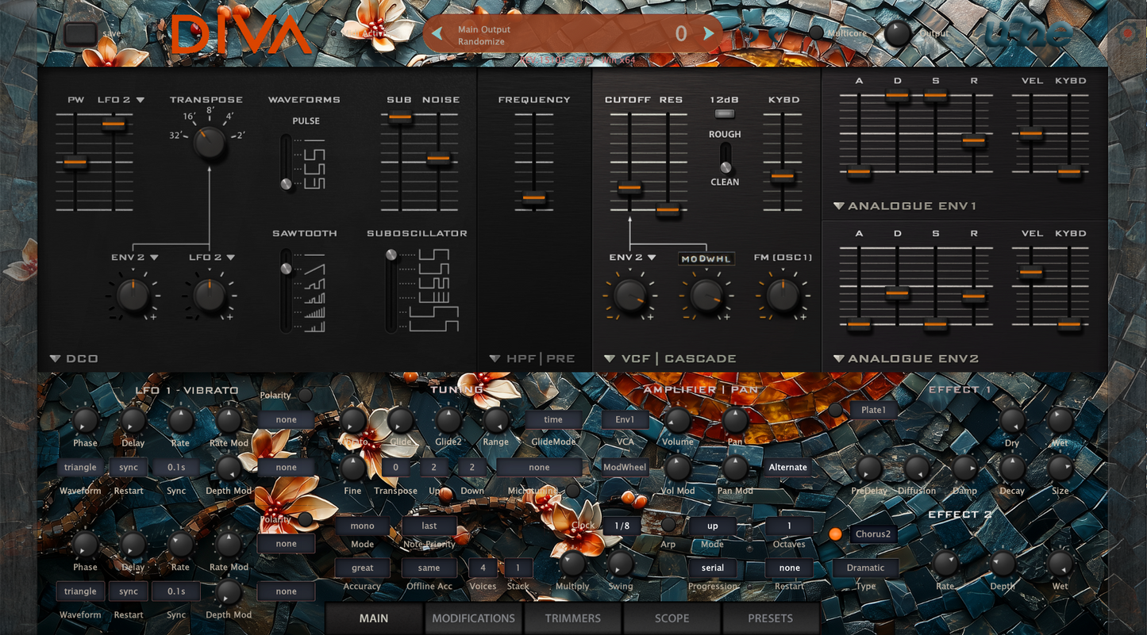Open the HPF | PRE module menu

click(x=533, y=358)
